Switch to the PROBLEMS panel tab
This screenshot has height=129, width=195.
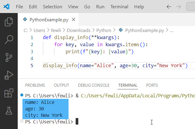[x=35, y=85]
